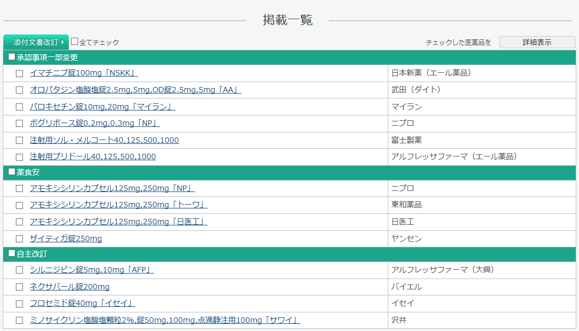Open ボグリボース錠0.2mg,0.3mg「NP」 link

95,123
